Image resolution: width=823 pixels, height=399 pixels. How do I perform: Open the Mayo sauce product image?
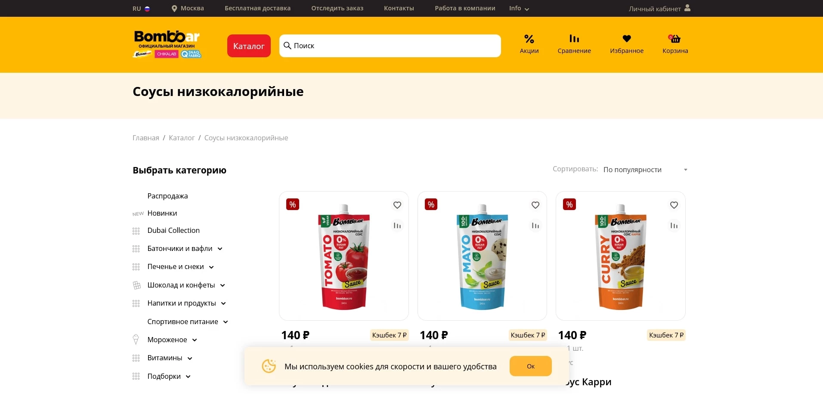(482, 257)
